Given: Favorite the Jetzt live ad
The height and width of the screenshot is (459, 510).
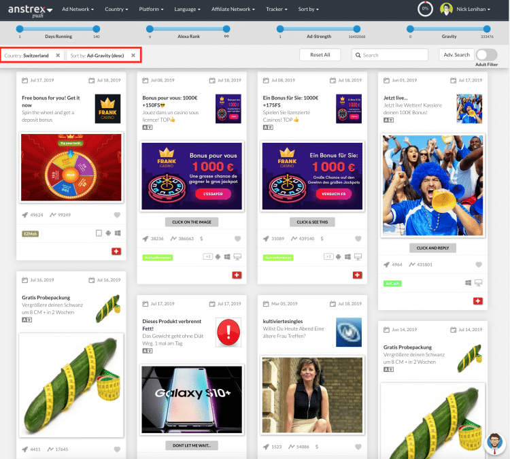Looking at the screenshot, I should (x=479, y=265).
